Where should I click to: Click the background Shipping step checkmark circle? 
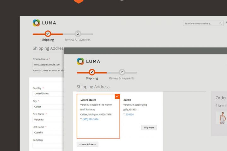[48, 34]
